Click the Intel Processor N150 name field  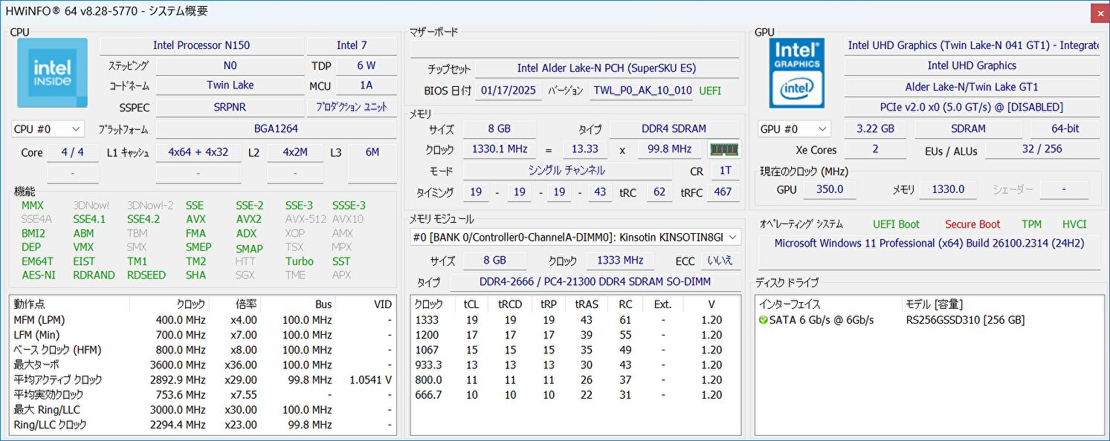pos(201,45)
